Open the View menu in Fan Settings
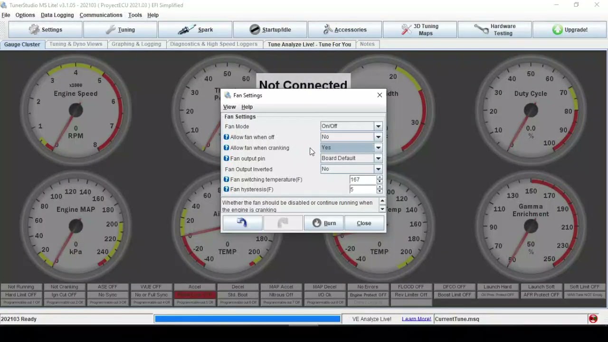608x342 pixels. click(229, 107)
